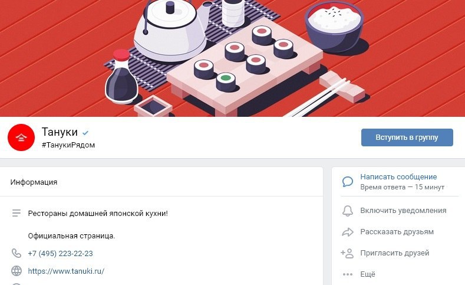Click the invite friends person-plus icon
The width and height of the screenshot is (465, 285).
[347, 253]
